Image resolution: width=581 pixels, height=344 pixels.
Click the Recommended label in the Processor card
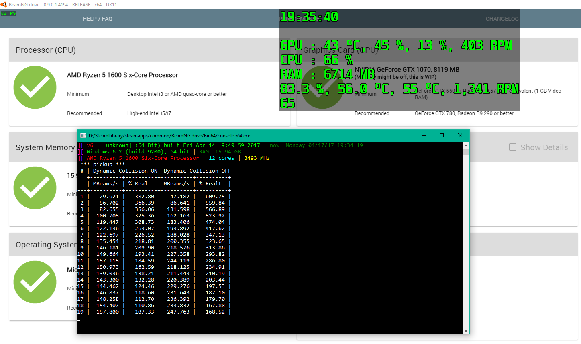tap(84, 113)
